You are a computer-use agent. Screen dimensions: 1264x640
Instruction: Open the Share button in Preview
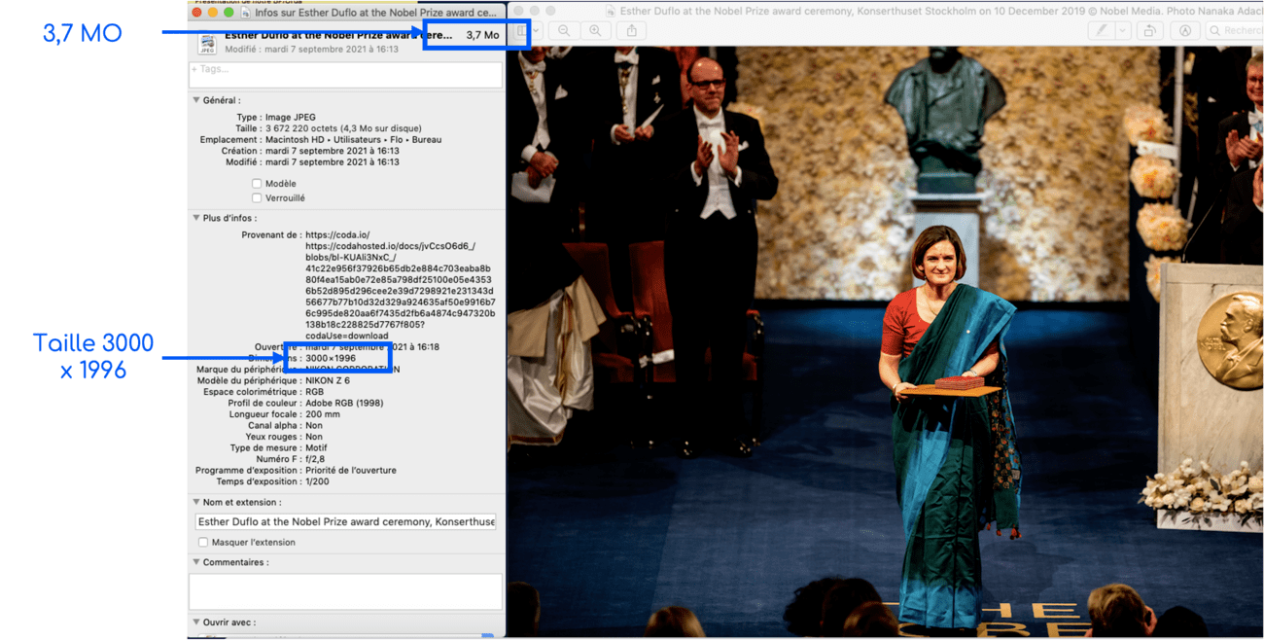[632, 31]
